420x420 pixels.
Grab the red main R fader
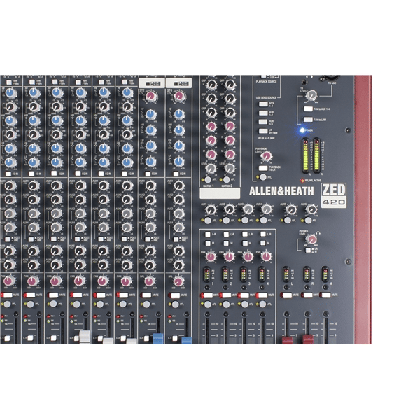pyautogui.click(x=308, y=339)
